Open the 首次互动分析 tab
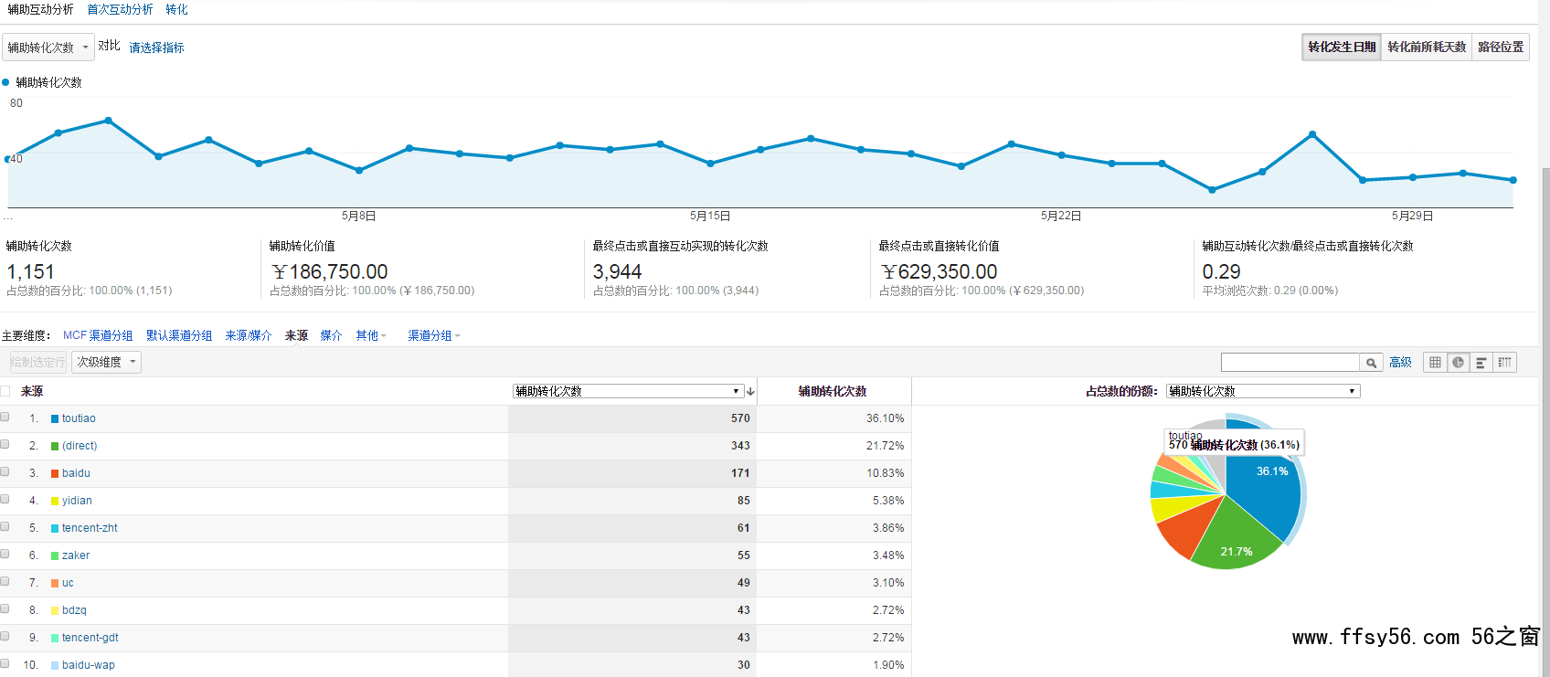The width and height of the screenshot is (1550, 677). [120, 9]
